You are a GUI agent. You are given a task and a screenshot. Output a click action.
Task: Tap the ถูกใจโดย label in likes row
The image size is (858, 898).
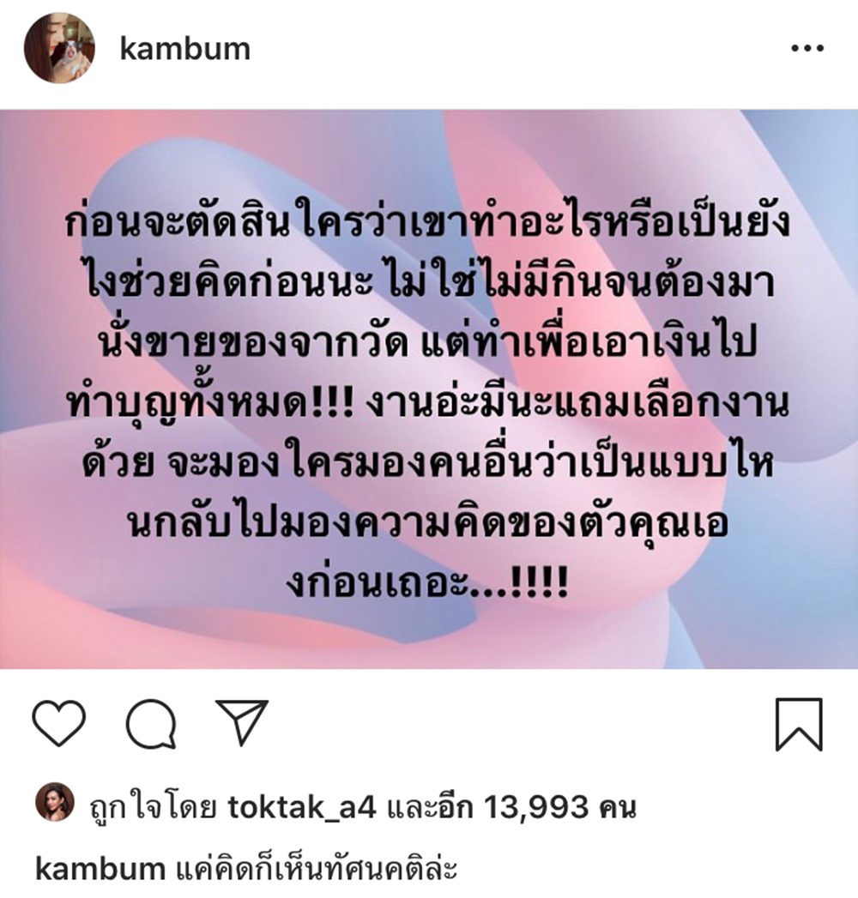pyautogui.click(x=153, y=807)
